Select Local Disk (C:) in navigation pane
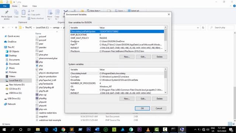The width and height of the screenshot is (236, 133). pos(16,81)
